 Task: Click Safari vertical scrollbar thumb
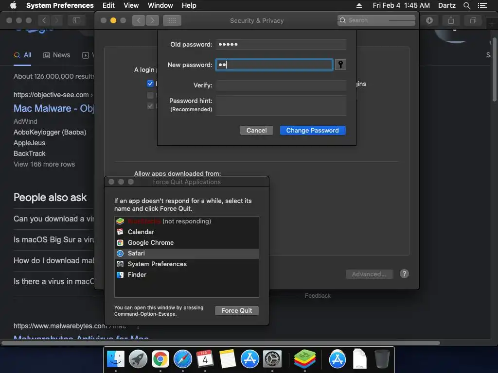(x=495, y=70)
